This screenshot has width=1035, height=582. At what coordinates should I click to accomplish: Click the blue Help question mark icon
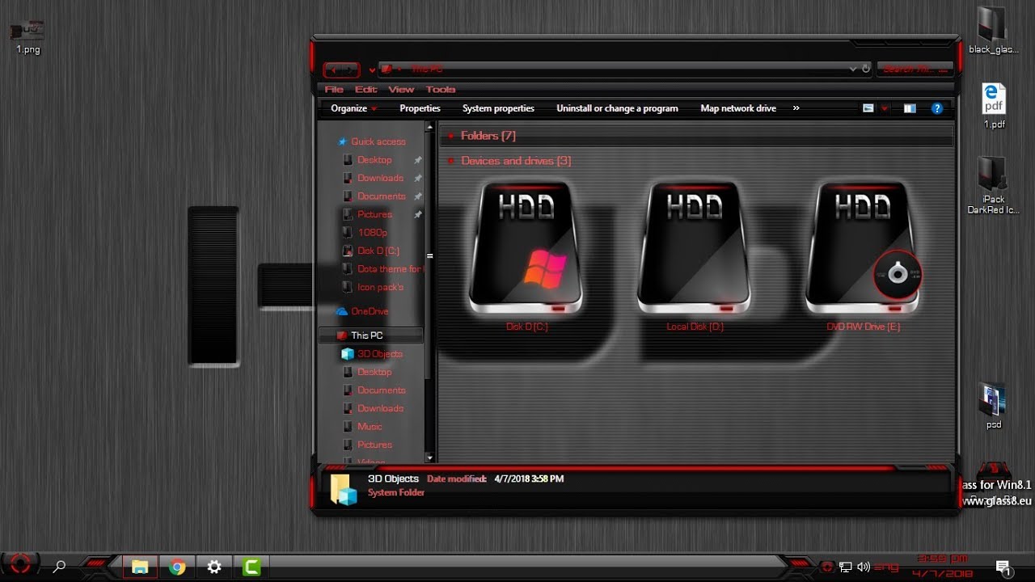pos(937,108)
